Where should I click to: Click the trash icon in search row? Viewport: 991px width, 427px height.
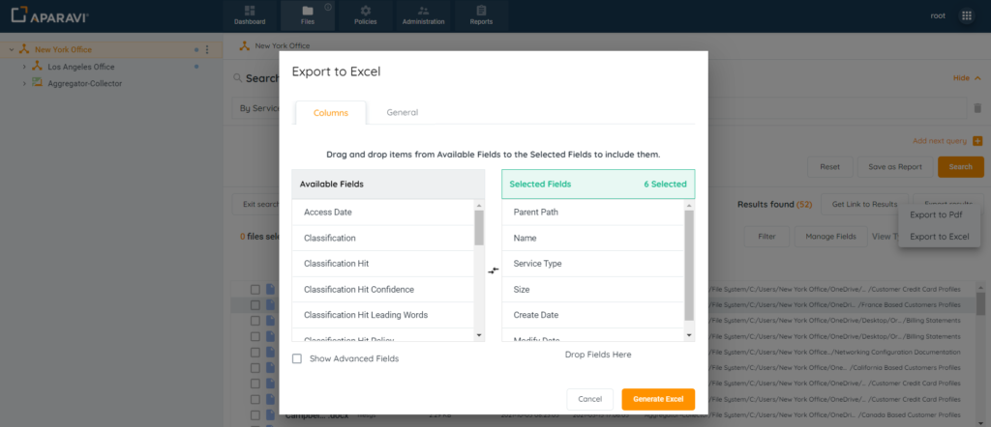pyautogui.click(x=977, y=108)
